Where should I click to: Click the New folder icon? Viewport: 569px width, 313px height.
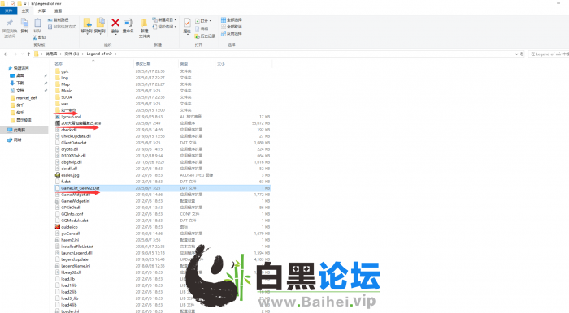coord(145,24)
